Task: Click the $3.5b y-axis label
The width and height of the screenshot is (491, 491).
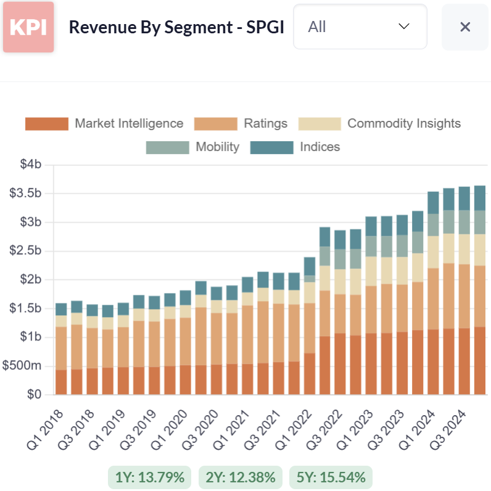Action: (x=25, y=193)
